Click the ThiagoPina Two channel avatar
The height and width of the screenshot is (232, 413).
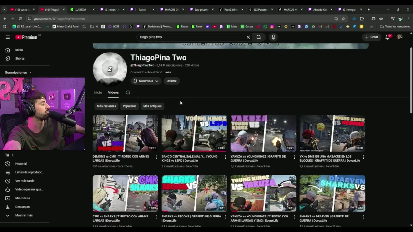click(x=110, y=69)
